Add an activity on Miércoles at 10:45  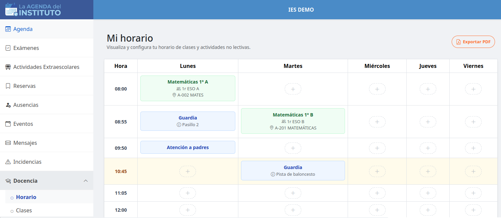coord(377,171)
